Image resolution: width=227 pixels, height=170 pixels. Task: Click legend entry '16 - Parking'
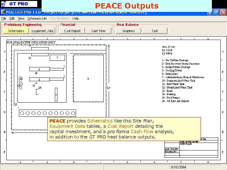pos(169,94)
